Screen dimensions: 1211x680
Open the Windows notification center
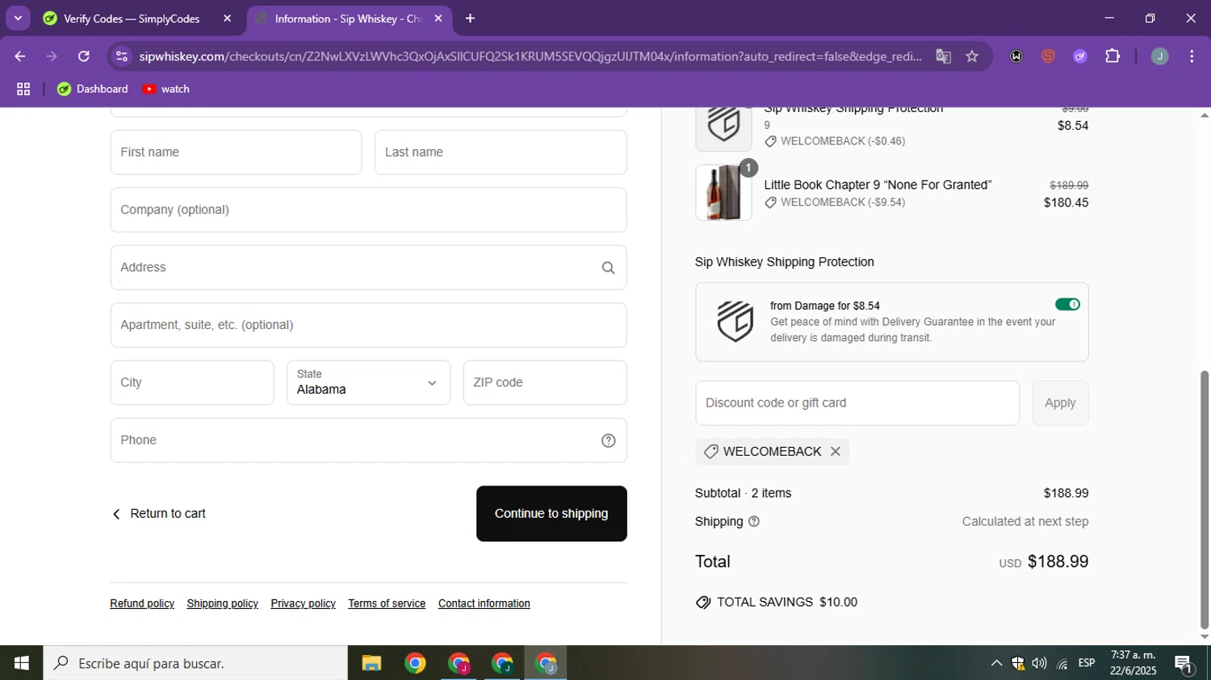coord(1184,664)
